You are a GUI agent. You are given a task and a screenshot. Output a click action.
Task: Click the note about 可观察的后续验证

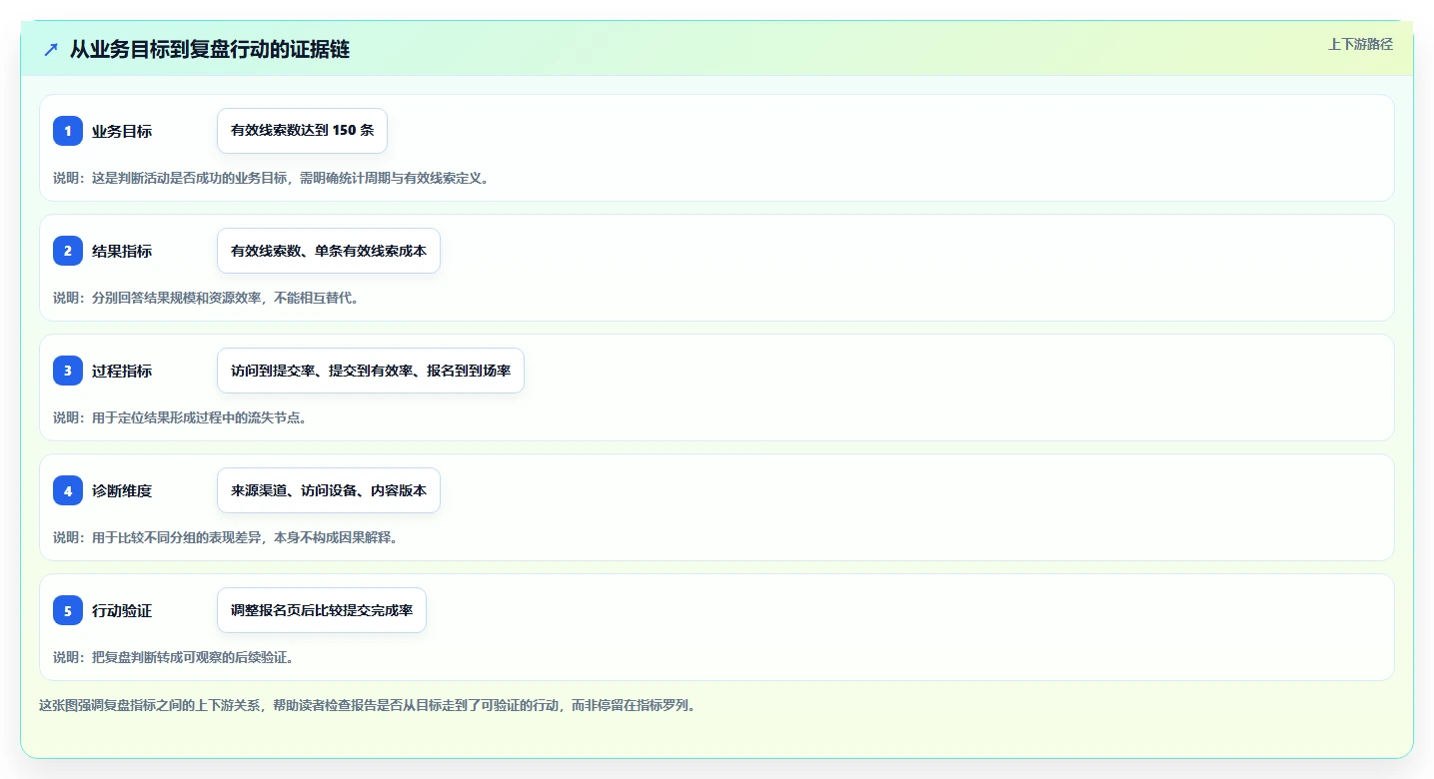(173, 657)
